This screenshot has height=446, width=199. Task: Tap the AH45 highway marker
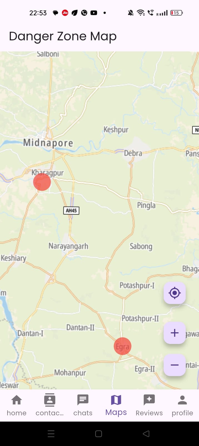[x=71, y=210]
